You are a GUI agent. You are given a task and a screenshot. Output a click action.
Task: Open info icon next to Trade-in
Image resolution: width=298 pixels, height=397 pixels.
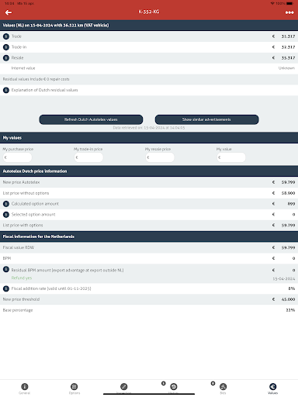pyautogui.click(x=6, y=47)
